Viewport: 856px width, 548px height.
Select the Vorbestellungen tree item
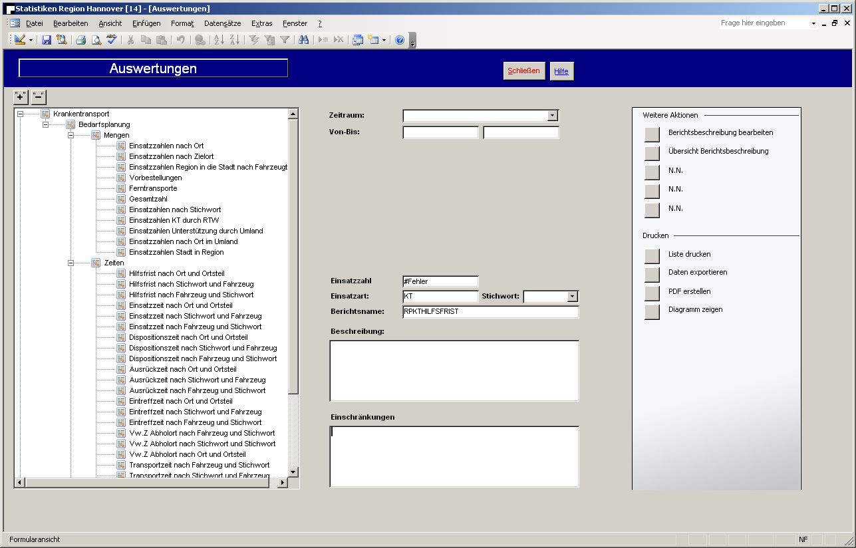click(x=156, y=178)
